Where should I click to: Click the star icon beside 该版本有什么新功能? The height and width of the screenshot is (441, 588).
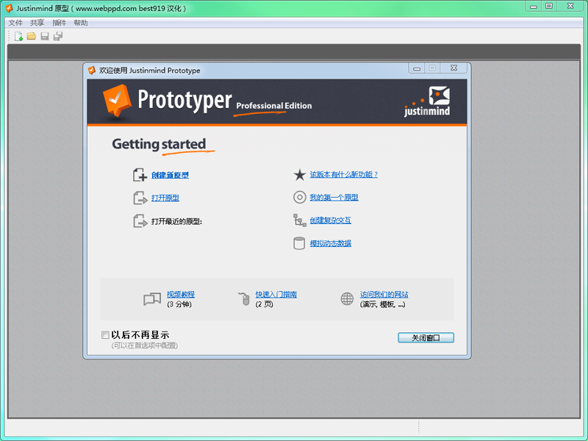[299, 175]
